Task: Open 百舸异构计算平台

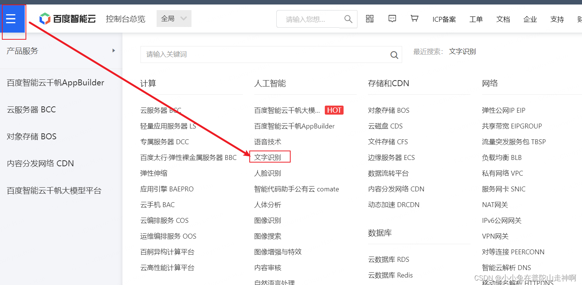Action: [x=167, y=252]
